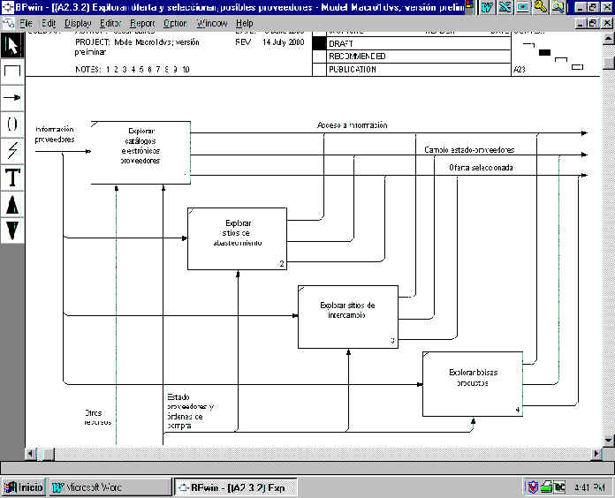
Task: Select the Explorar sitios de abastecimiento box
Action: click(237, 238)
